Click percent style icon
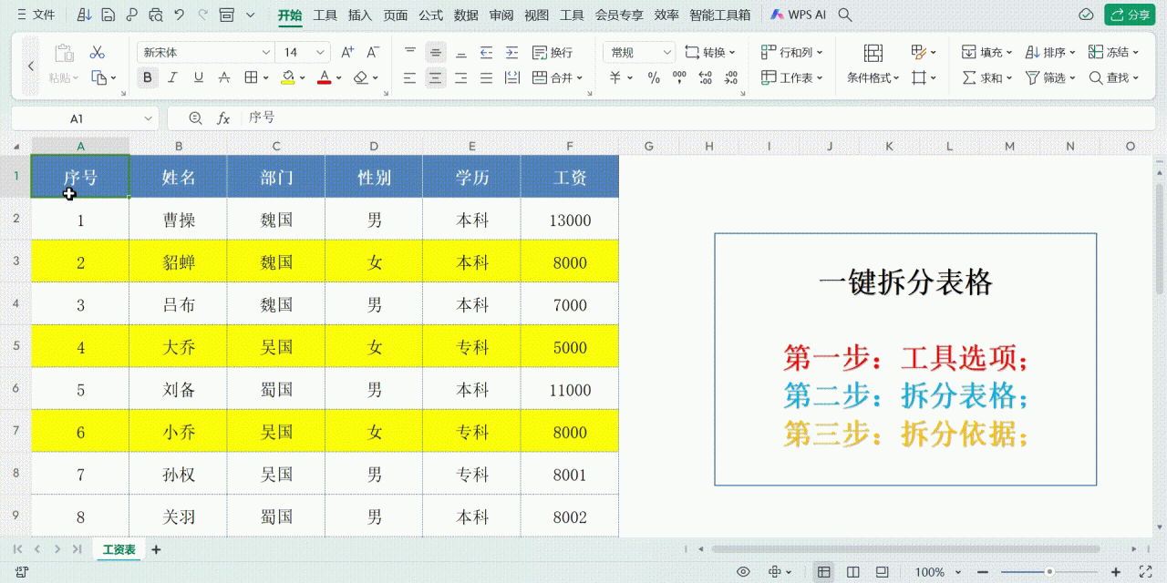 (654, 78)
